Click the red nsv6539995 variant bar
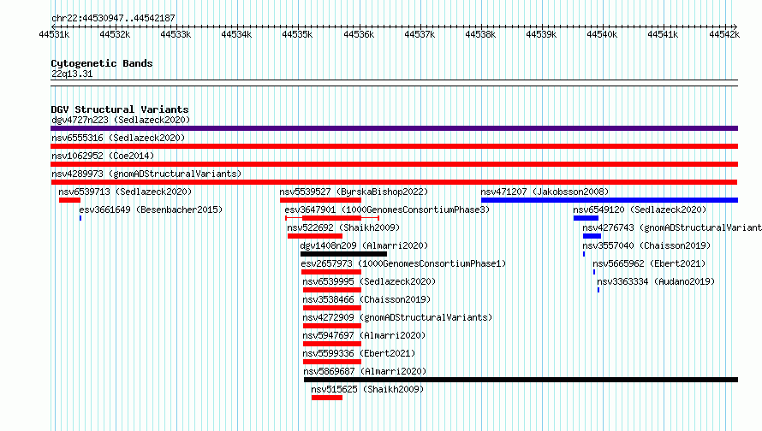Screen dimensions: 762x431 332,290
